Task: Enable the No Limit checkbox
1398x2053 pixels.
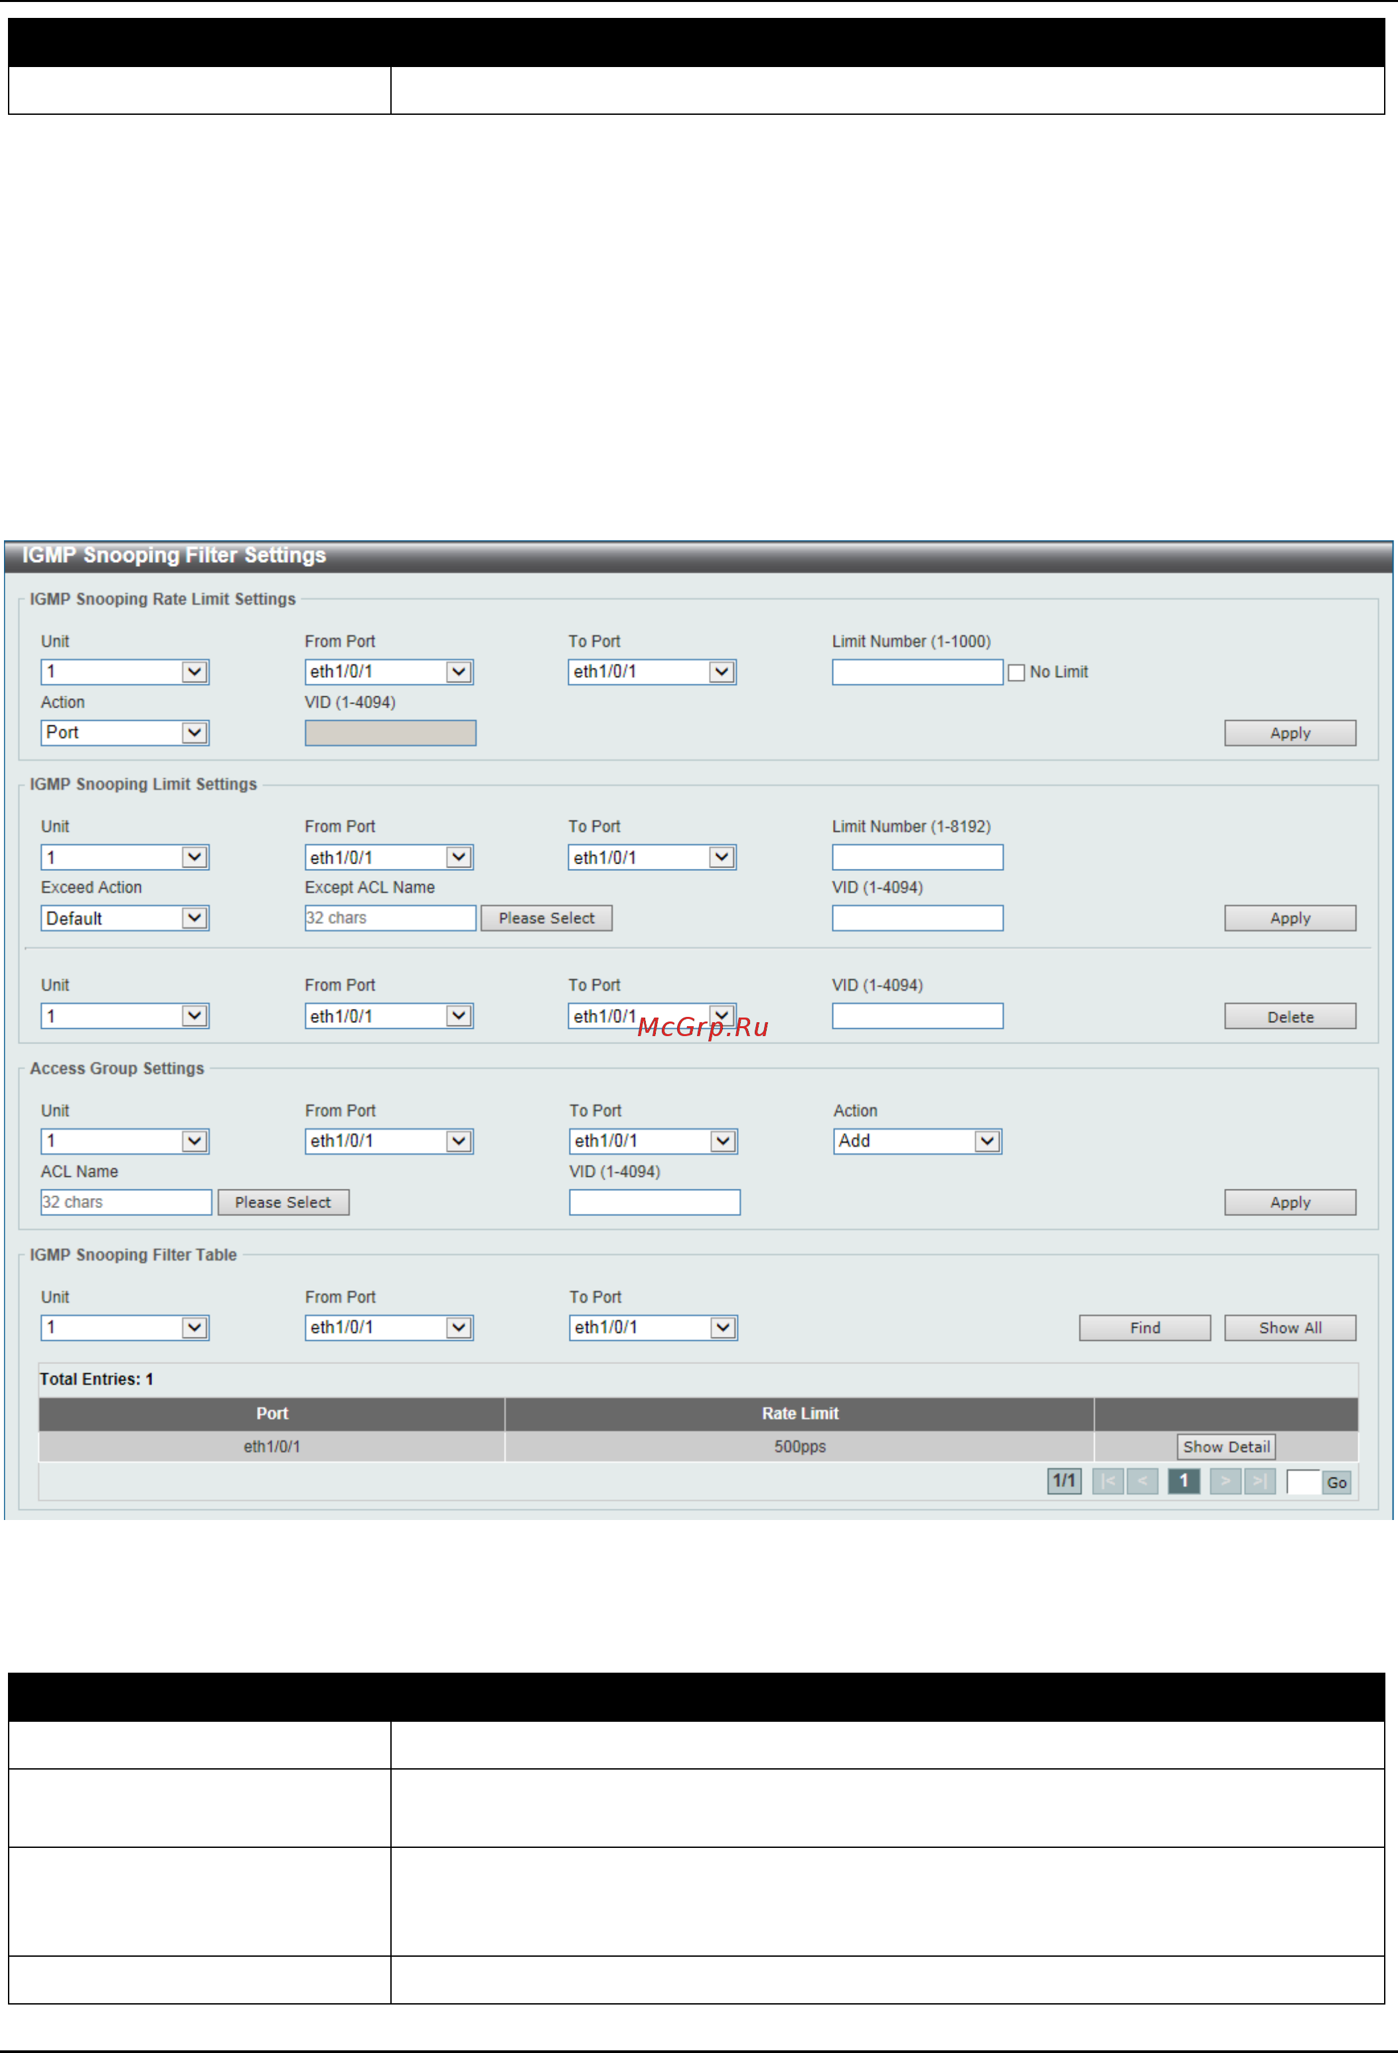Action: coord(1016,672)
